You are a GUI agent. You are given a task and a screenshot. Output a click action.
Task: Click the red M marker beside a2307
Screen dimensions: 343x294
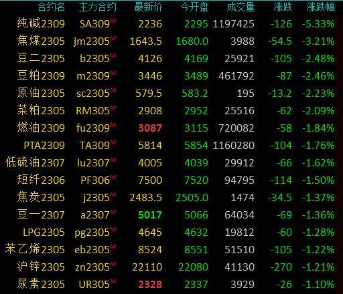pos(113,212)
